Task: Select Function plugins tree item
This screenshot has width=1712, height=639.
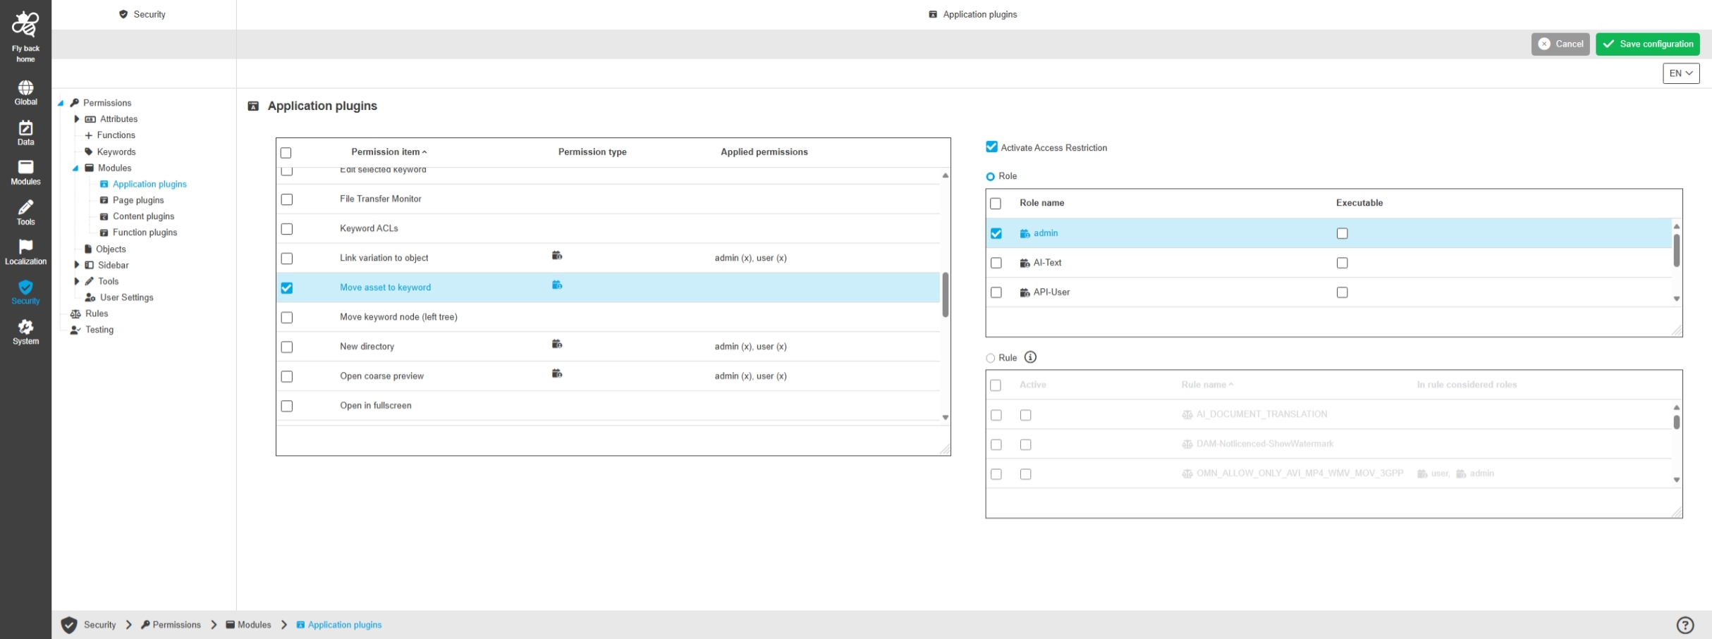Action: coord(145,232)
